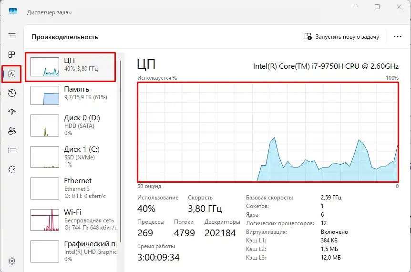The image size is (411, 272).
Task: Select the Диск 1 (C:) entry
Action: [x=71, y=157]
